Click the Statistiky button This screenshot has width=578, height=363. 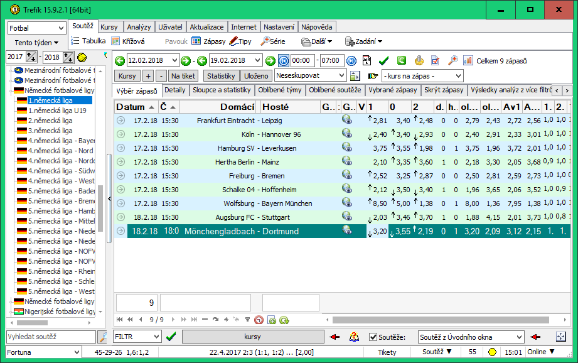pos(221,76)
